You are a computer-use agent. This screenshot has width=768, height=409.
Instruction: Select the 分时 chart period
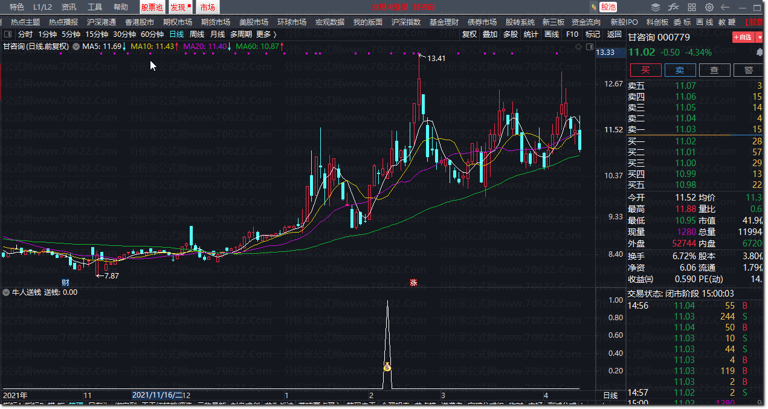pos(25,34)
